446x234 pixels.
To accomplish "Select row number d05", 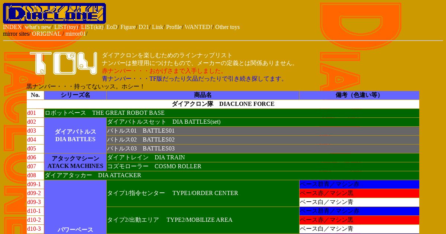I will pyautogui.click(x=35, y=149).
